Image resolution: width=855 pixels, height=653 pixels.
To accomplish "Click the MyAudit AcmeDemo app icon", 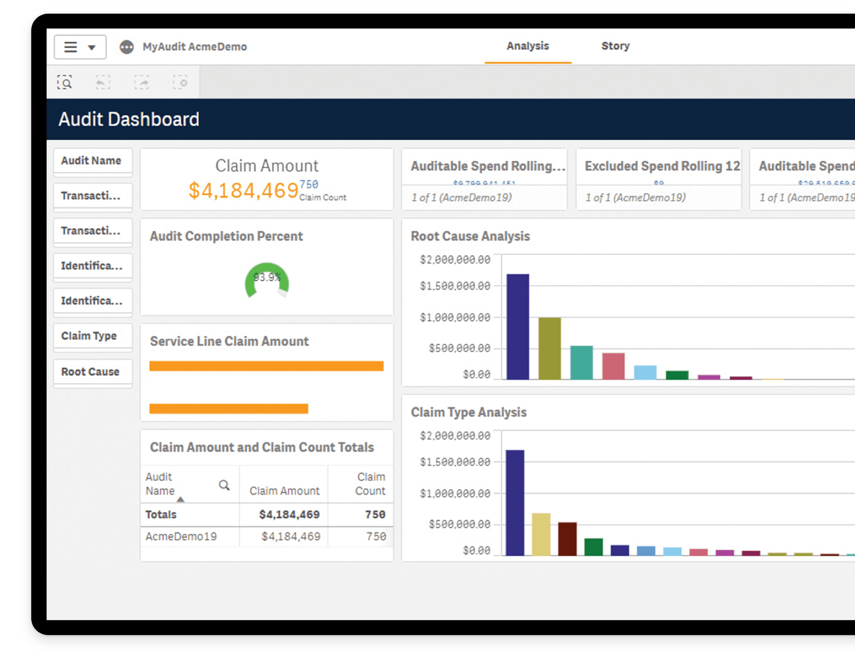I will pos(127,47).
